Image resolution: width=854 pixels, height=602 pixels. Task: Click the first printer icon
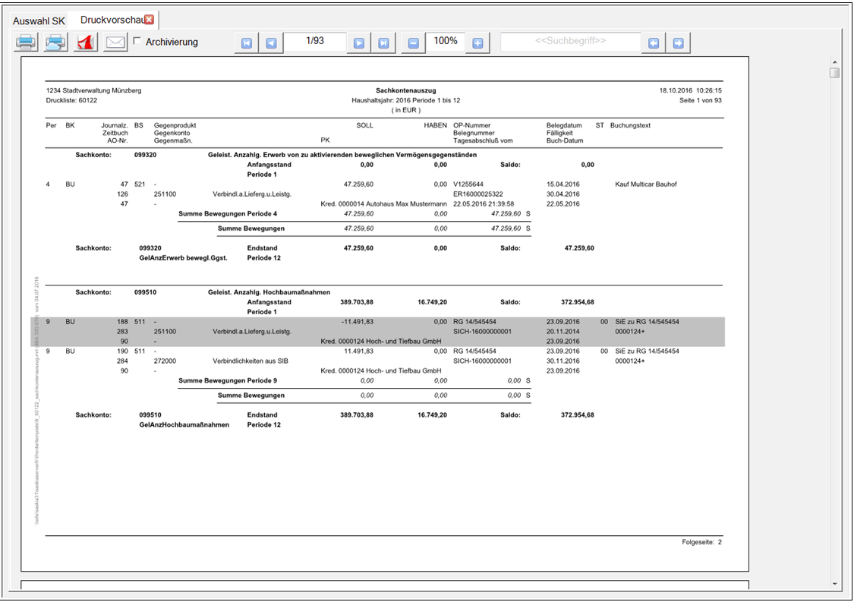[x=27, y=43]
